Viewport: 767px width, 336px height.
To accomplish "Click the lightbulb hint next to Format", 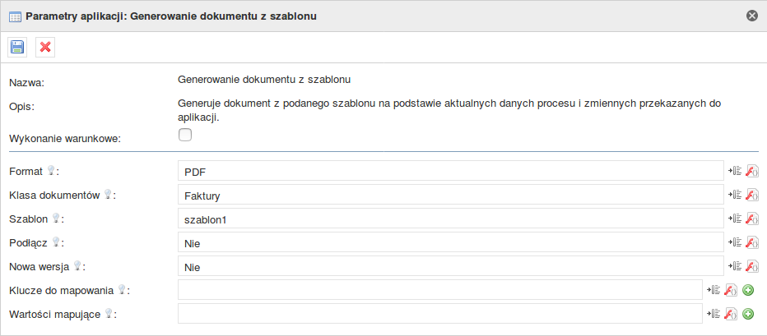I will tap(51, 171).
